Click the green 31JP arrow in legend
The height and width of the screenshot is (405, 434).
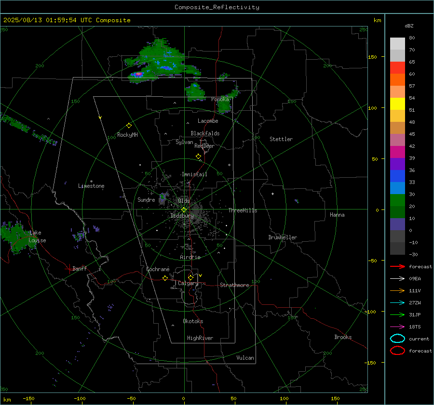[x=397, y=314]
